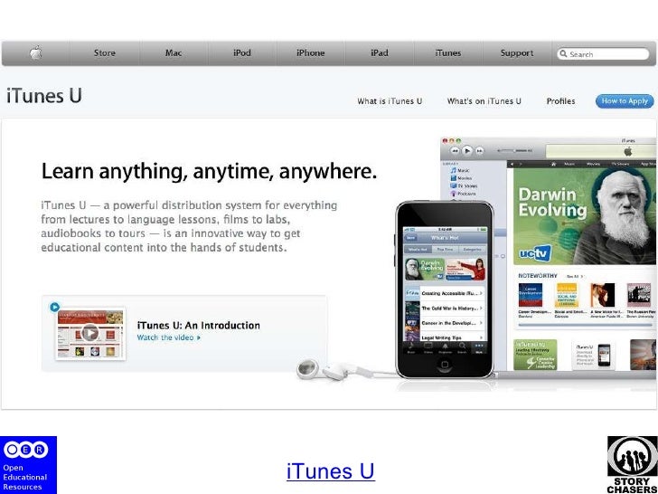Adjust the iTunes volume slider

[514, 150]
